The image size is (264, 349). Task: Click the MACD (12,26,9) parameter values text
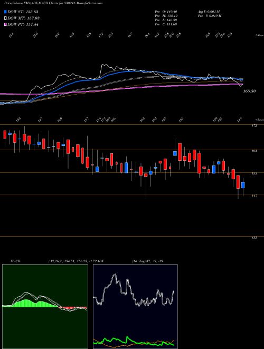point(72,261)
